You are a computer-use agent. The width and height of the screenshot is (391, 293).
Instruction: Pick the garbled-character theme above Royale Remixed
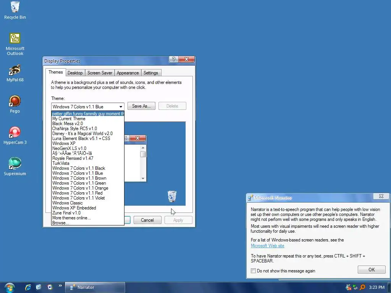coord(88,153)
